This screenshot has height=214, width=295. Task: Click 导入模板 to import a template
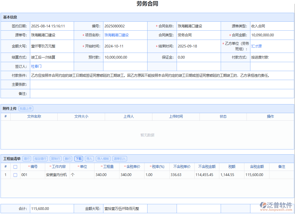103,159
